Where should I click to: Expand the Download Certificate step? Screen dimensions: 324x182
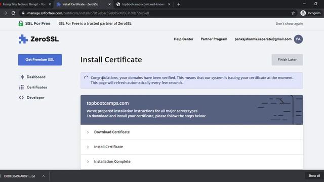coord(191,132)
